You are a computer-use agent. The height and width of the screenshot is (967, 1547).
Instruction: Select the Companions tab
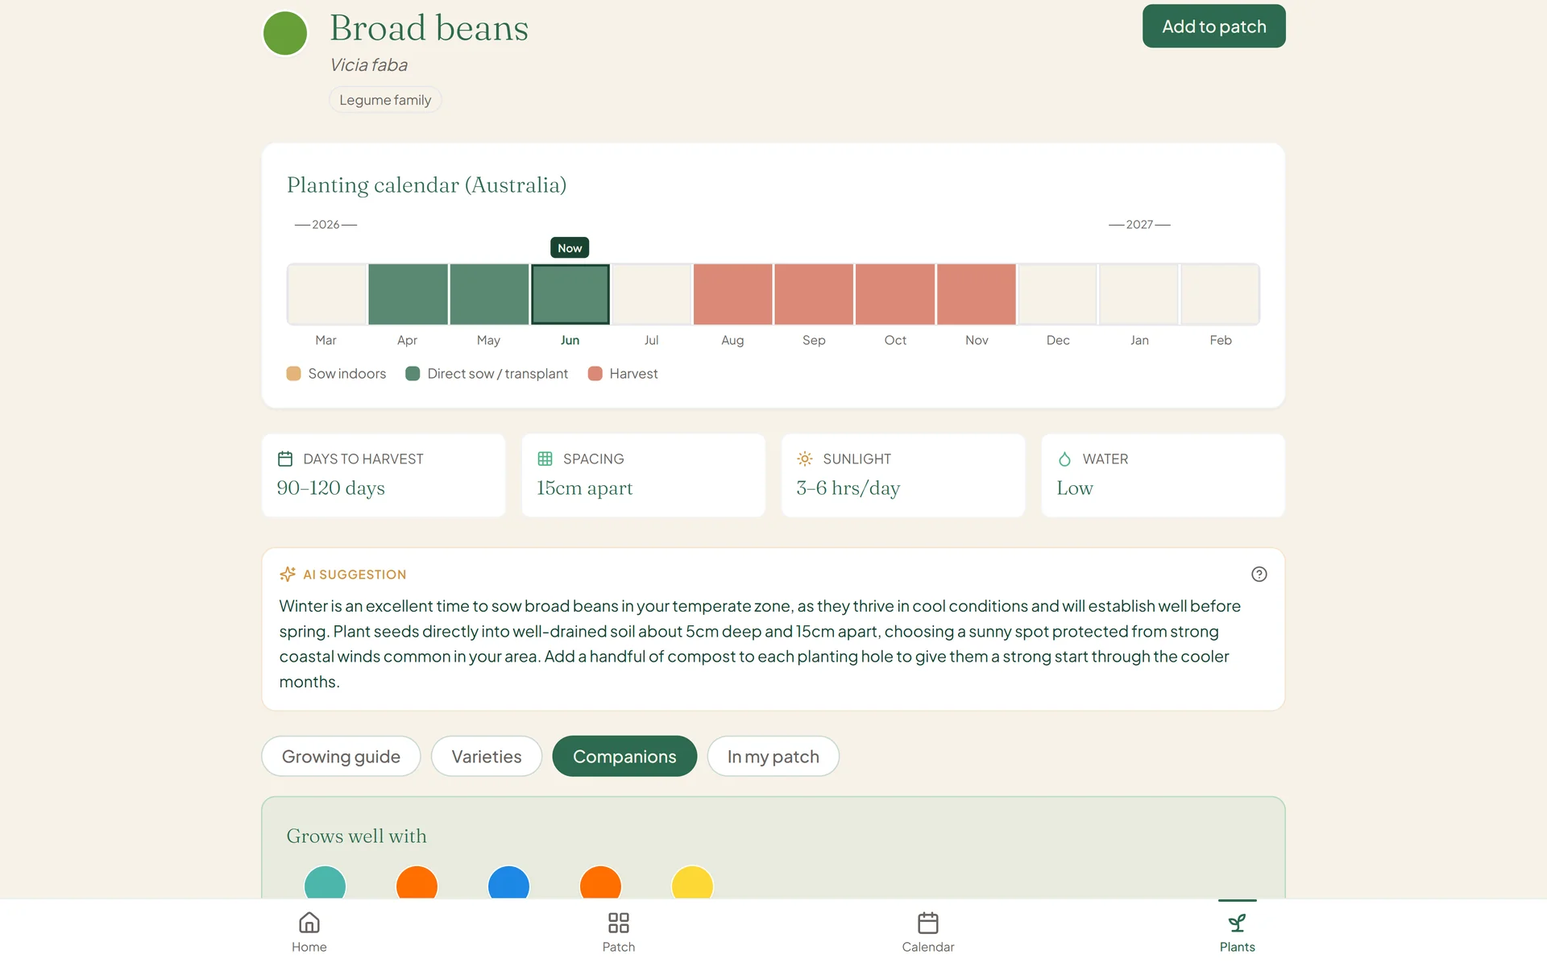click(624, 756)
